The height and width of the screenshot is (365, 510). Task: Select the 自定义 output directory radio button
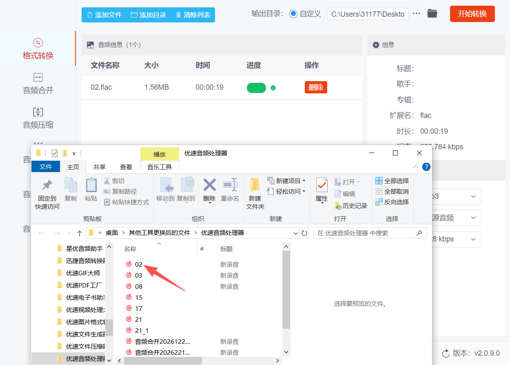pyautogui.click(x=293, y=13)
